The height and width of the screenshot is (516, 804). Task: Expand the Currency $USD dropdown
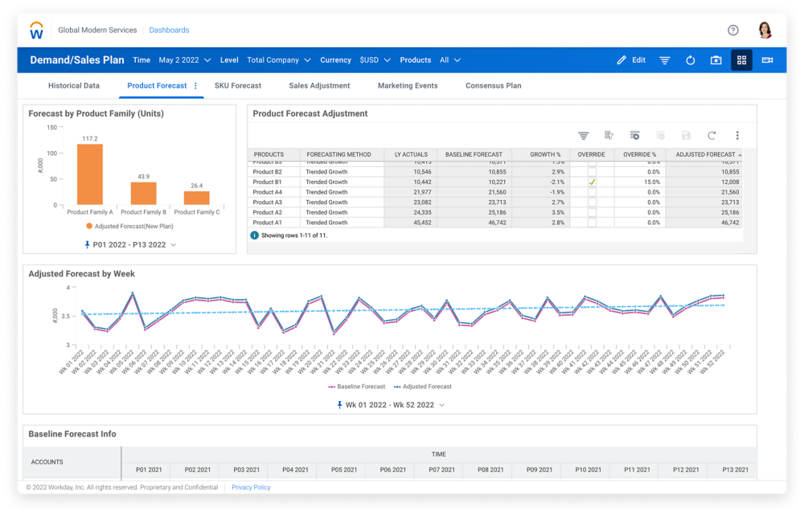(375, 60)
